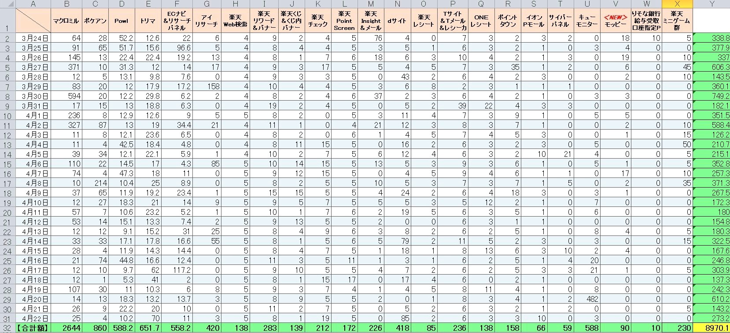Select the 3月24日 date cell
This screenshot has height=333, width=730.
pyautogui.click(x=33, y=38)
